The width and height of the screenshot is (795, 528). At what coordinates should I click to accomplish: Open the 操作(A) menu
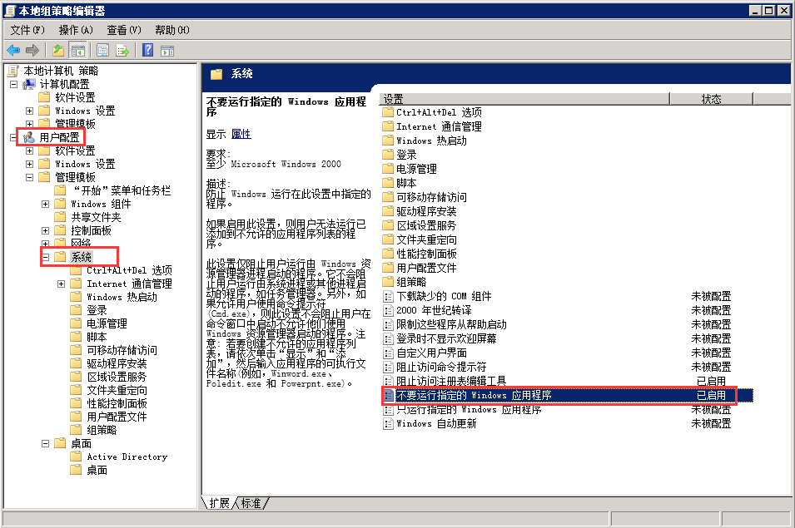pyautogui.click(x=76, y=31)
